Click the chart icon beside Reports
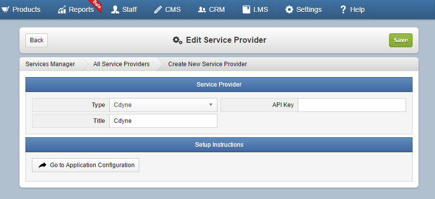The width and height of the screenshot is (435, 199). click(x=62, y=9)
